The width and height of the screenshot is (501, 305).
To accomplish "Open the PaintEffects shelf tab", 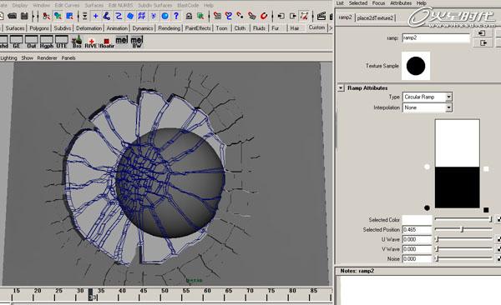I will [x=198, y=28].
